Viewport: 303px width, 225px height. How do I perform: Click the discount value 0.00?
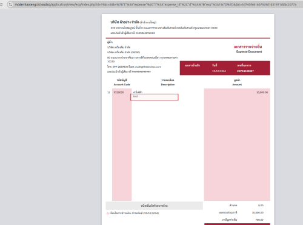[261, 206]
